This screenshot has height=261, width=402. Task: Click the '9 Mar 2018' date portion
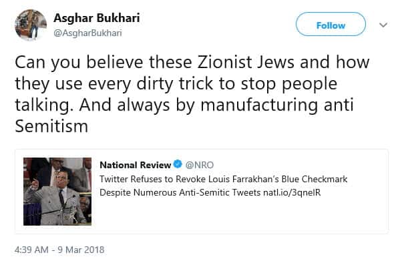81,250
